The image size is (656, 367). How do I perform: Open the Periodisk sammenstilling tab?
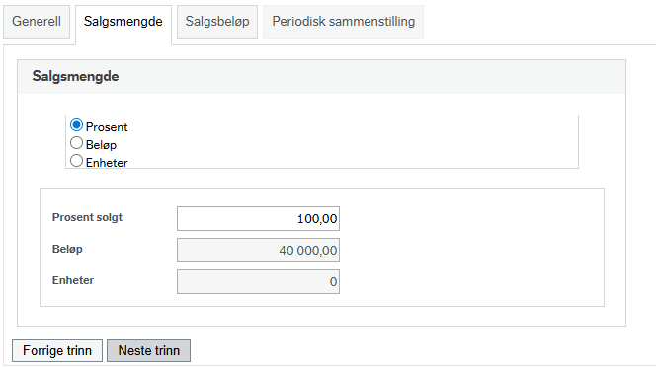coord(343,22)
